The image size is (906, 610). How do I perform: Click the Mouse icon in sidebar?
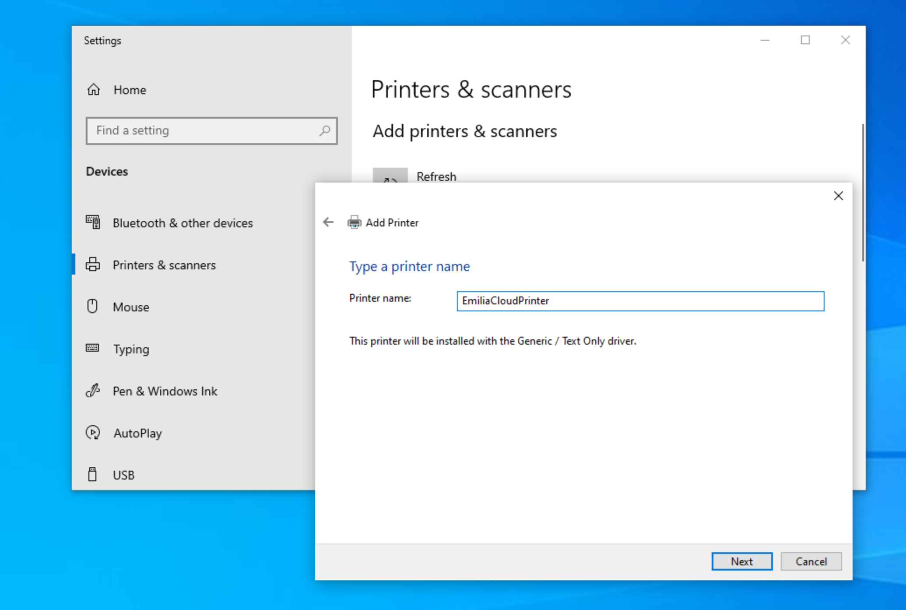[x=92, y=307]
